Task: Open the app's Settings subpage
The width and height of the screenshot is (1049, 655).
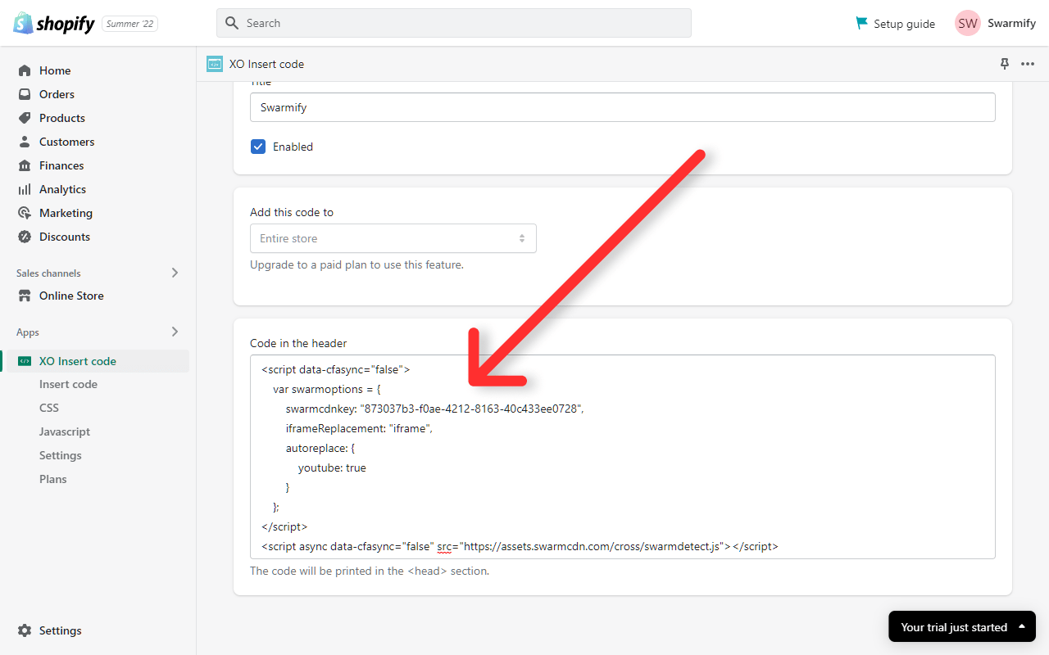Action: click(61, 455)
